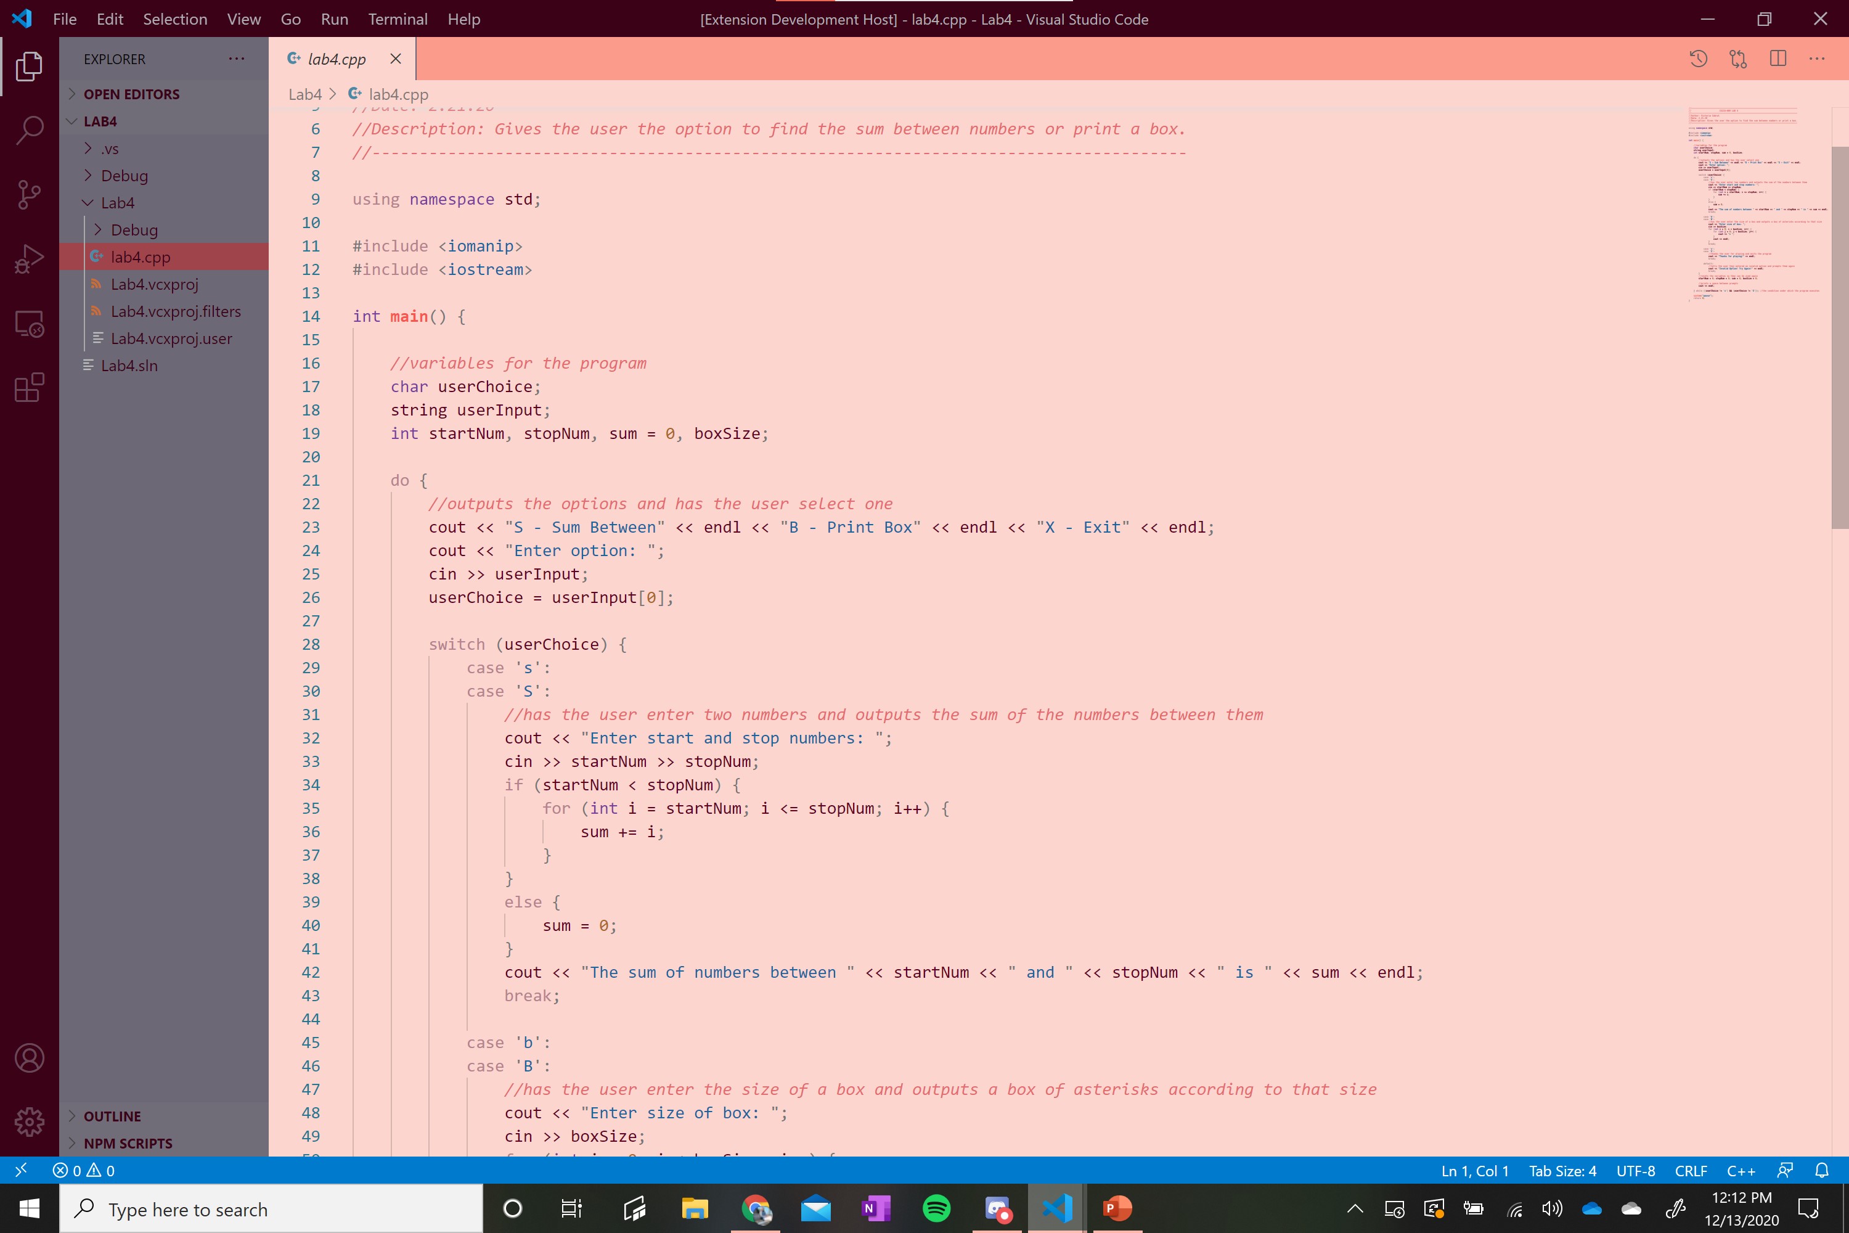Open the editor timeline history icon
The image size is (1849, 1233).
(1698, 59)
